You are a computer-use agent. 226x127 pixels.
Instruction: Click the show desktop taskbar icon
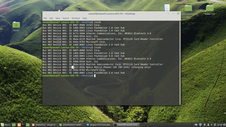pos(14,125)
